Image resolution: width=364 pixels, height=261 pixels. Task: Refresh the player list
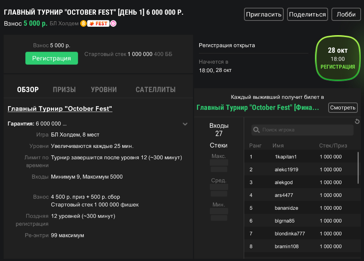[357, 122]
